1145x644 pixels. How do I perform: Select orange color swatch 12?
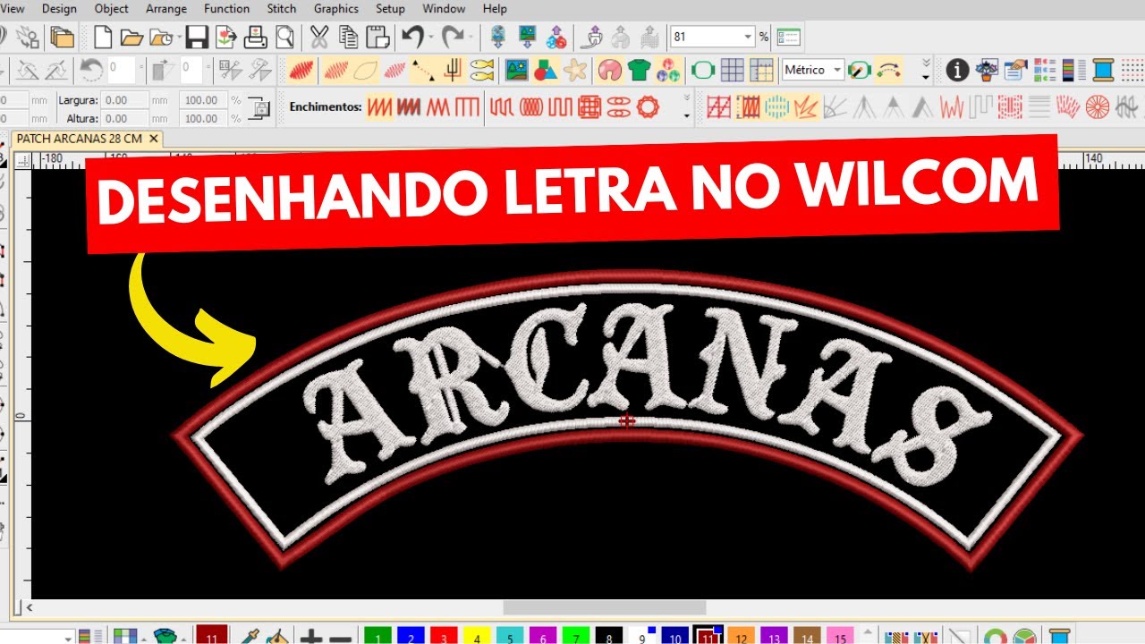(741, 636)
